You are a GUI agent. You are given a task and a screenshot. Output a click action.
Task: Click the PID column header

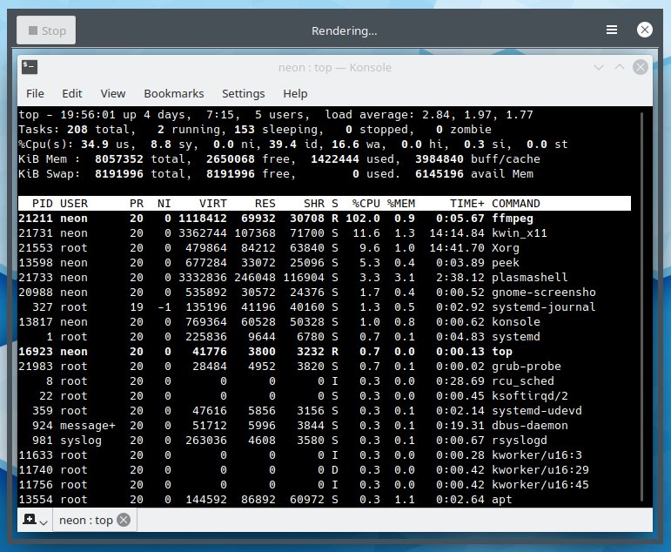43,204
